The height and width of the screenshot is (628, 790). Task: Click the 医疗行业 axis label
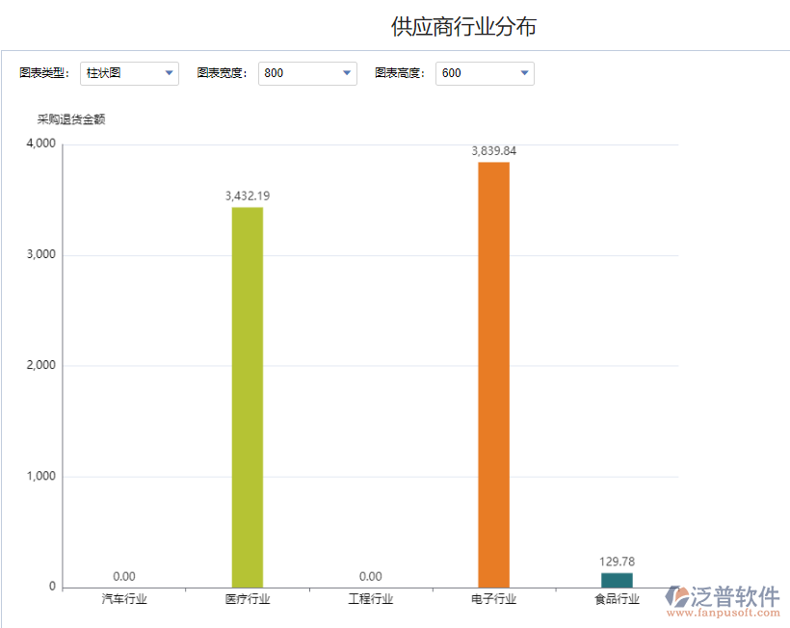(247, 597)
